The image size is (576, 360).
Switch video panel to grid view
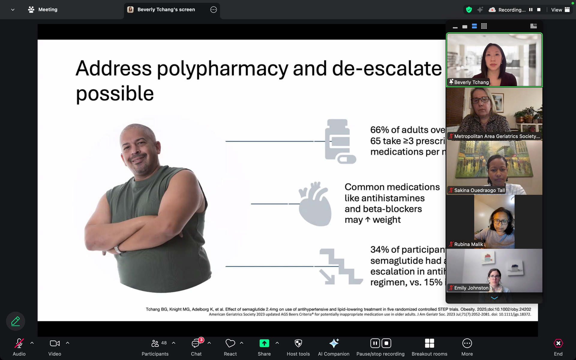pyautogui.click(x=484, y=26)
